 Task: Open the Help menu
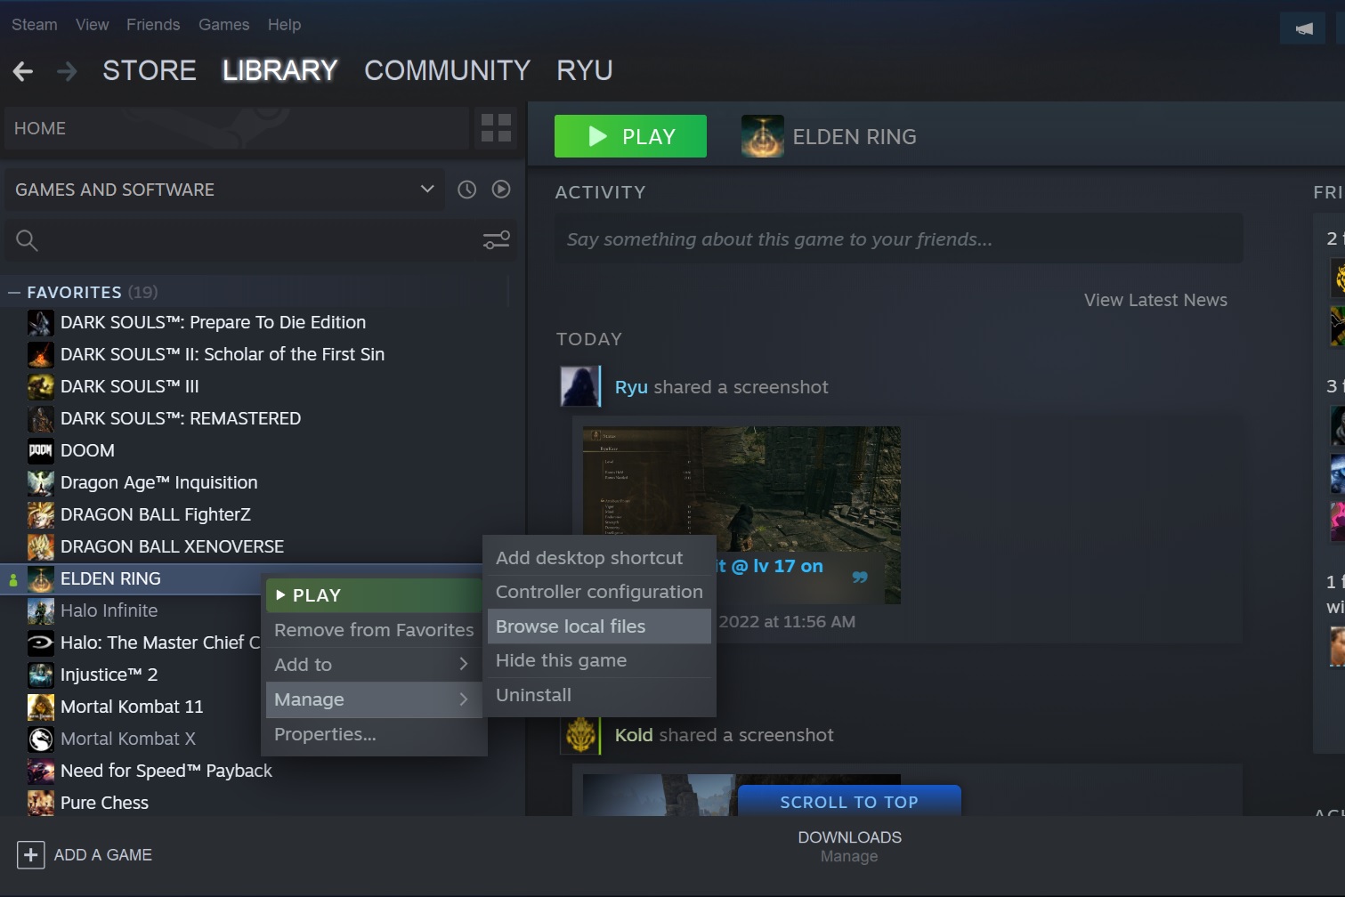[x=284, y=25]
